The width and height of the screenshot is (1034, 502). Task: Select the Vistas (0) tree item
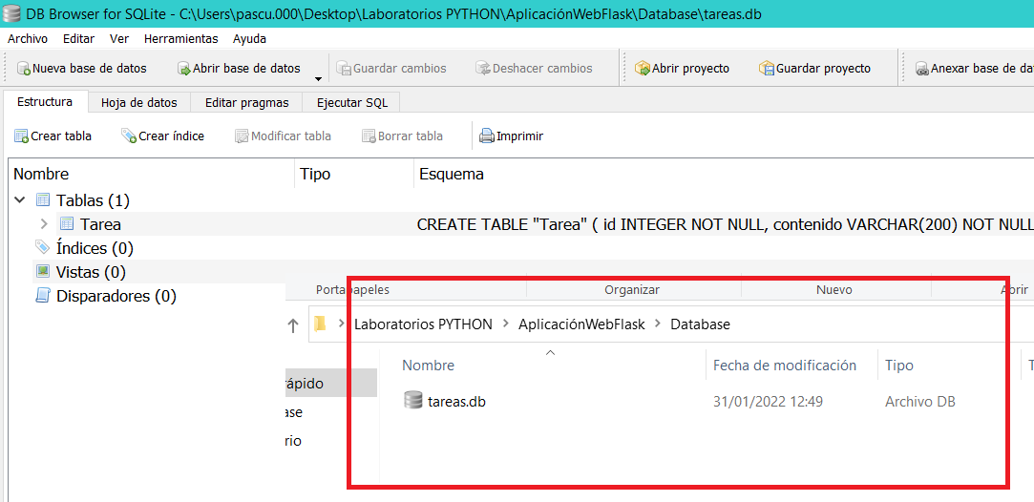[91, 272]
